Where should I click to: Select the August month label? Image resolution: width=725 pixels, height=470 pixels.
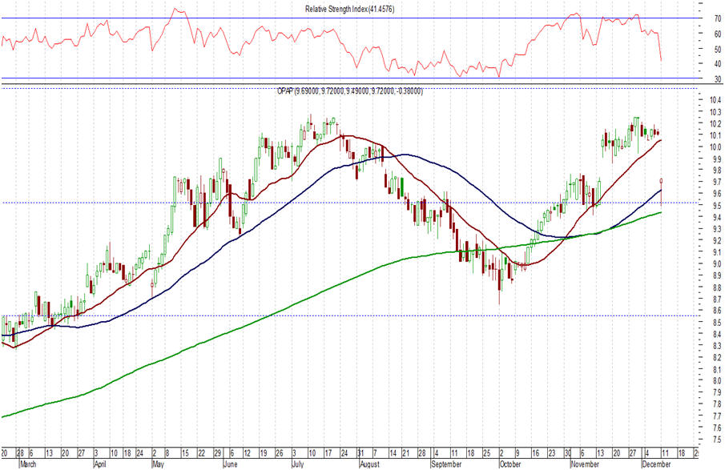click(370, 464)
